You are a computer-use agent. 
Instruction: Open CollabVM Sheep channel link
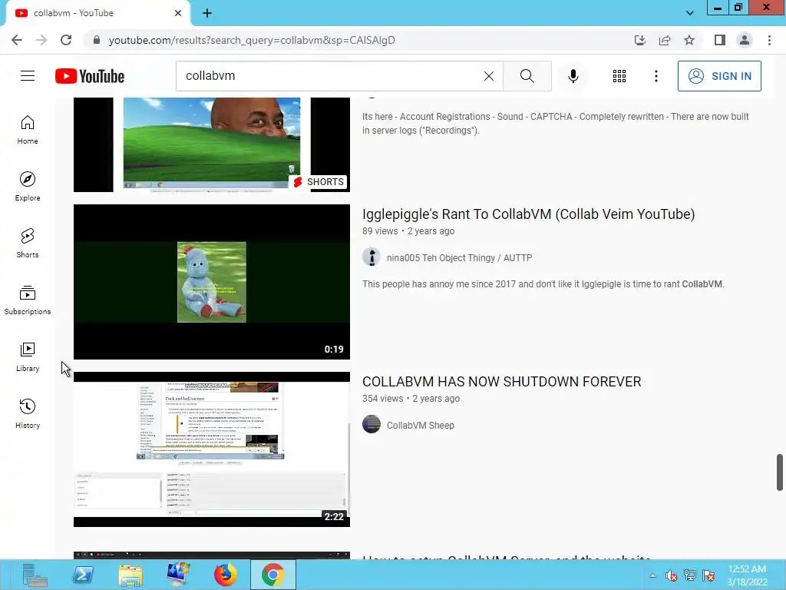click(x=420, y=426)
